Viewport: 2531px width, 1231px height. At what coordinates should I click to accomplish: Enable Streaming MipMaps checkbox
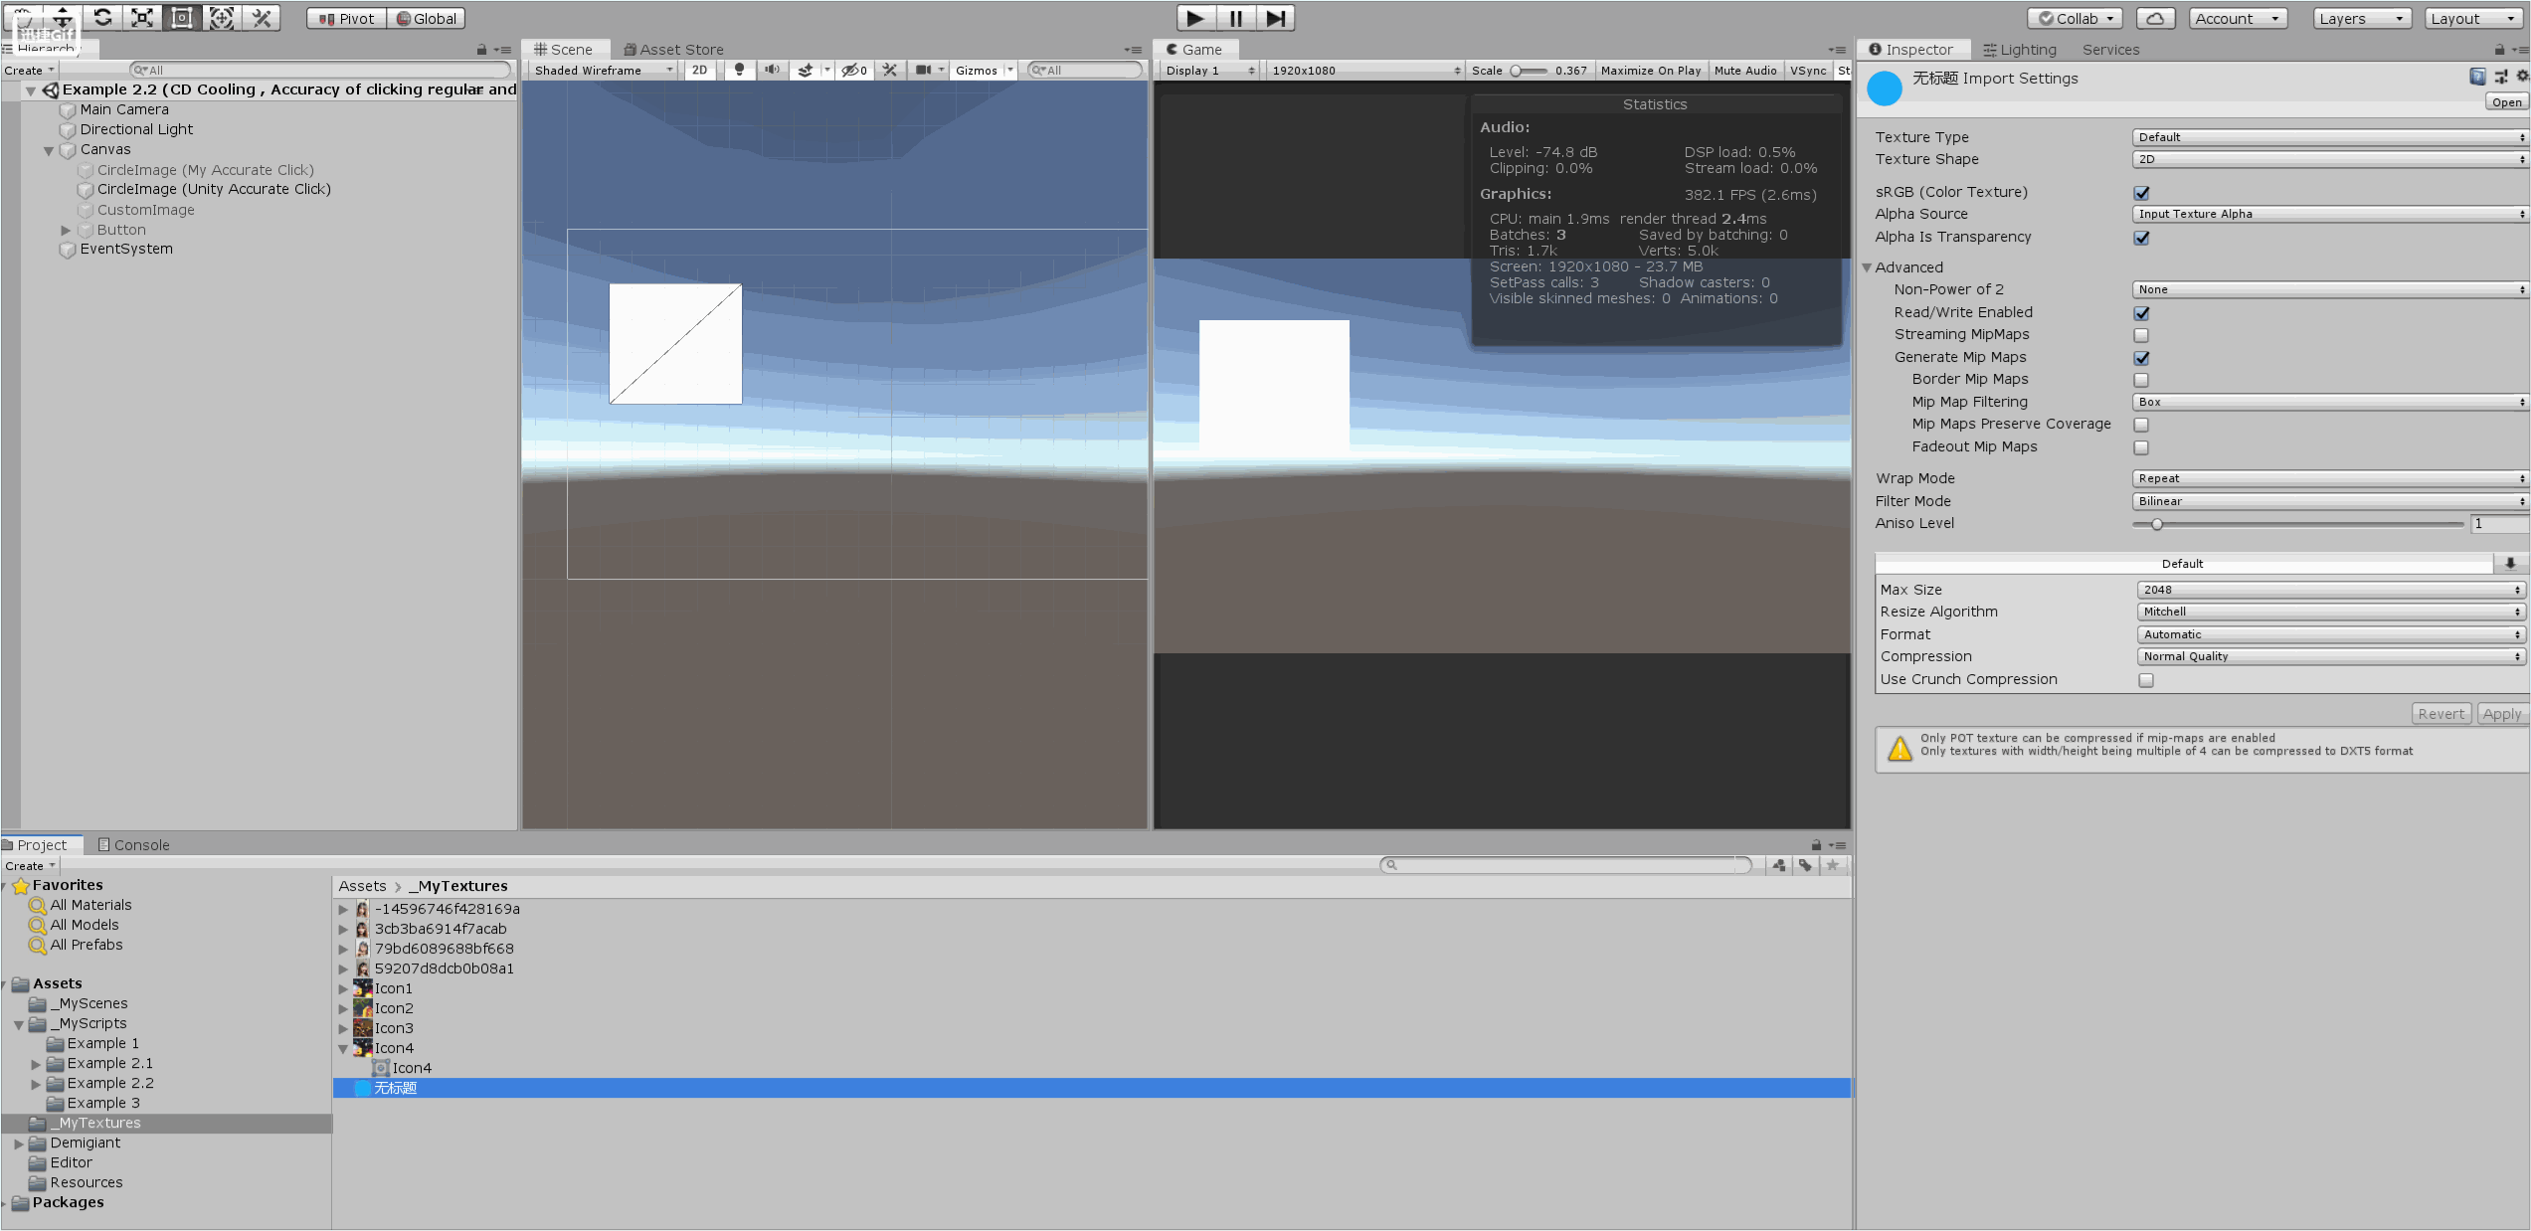pos(2141,335)
